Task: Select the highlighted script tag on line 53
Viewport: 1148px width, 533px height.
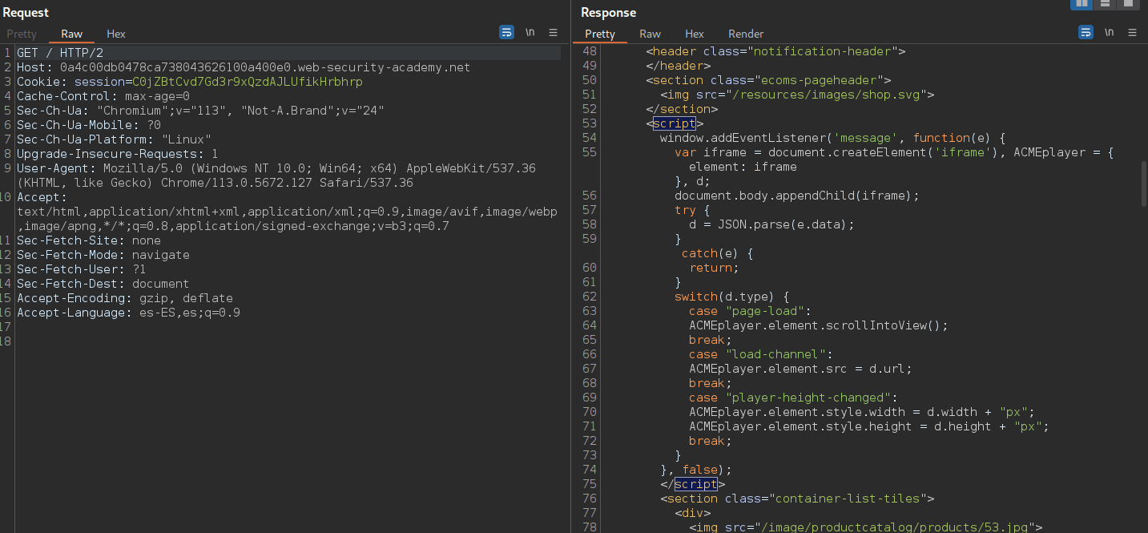Action: click(674, 123)
